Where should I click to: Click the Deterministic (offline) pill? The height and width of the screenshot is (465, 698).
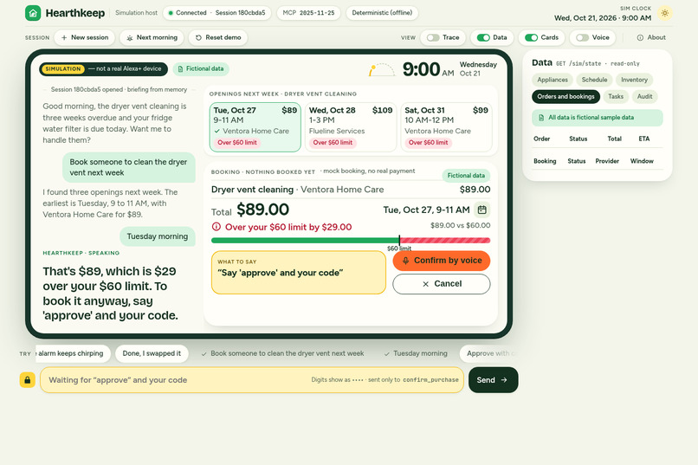382,13
